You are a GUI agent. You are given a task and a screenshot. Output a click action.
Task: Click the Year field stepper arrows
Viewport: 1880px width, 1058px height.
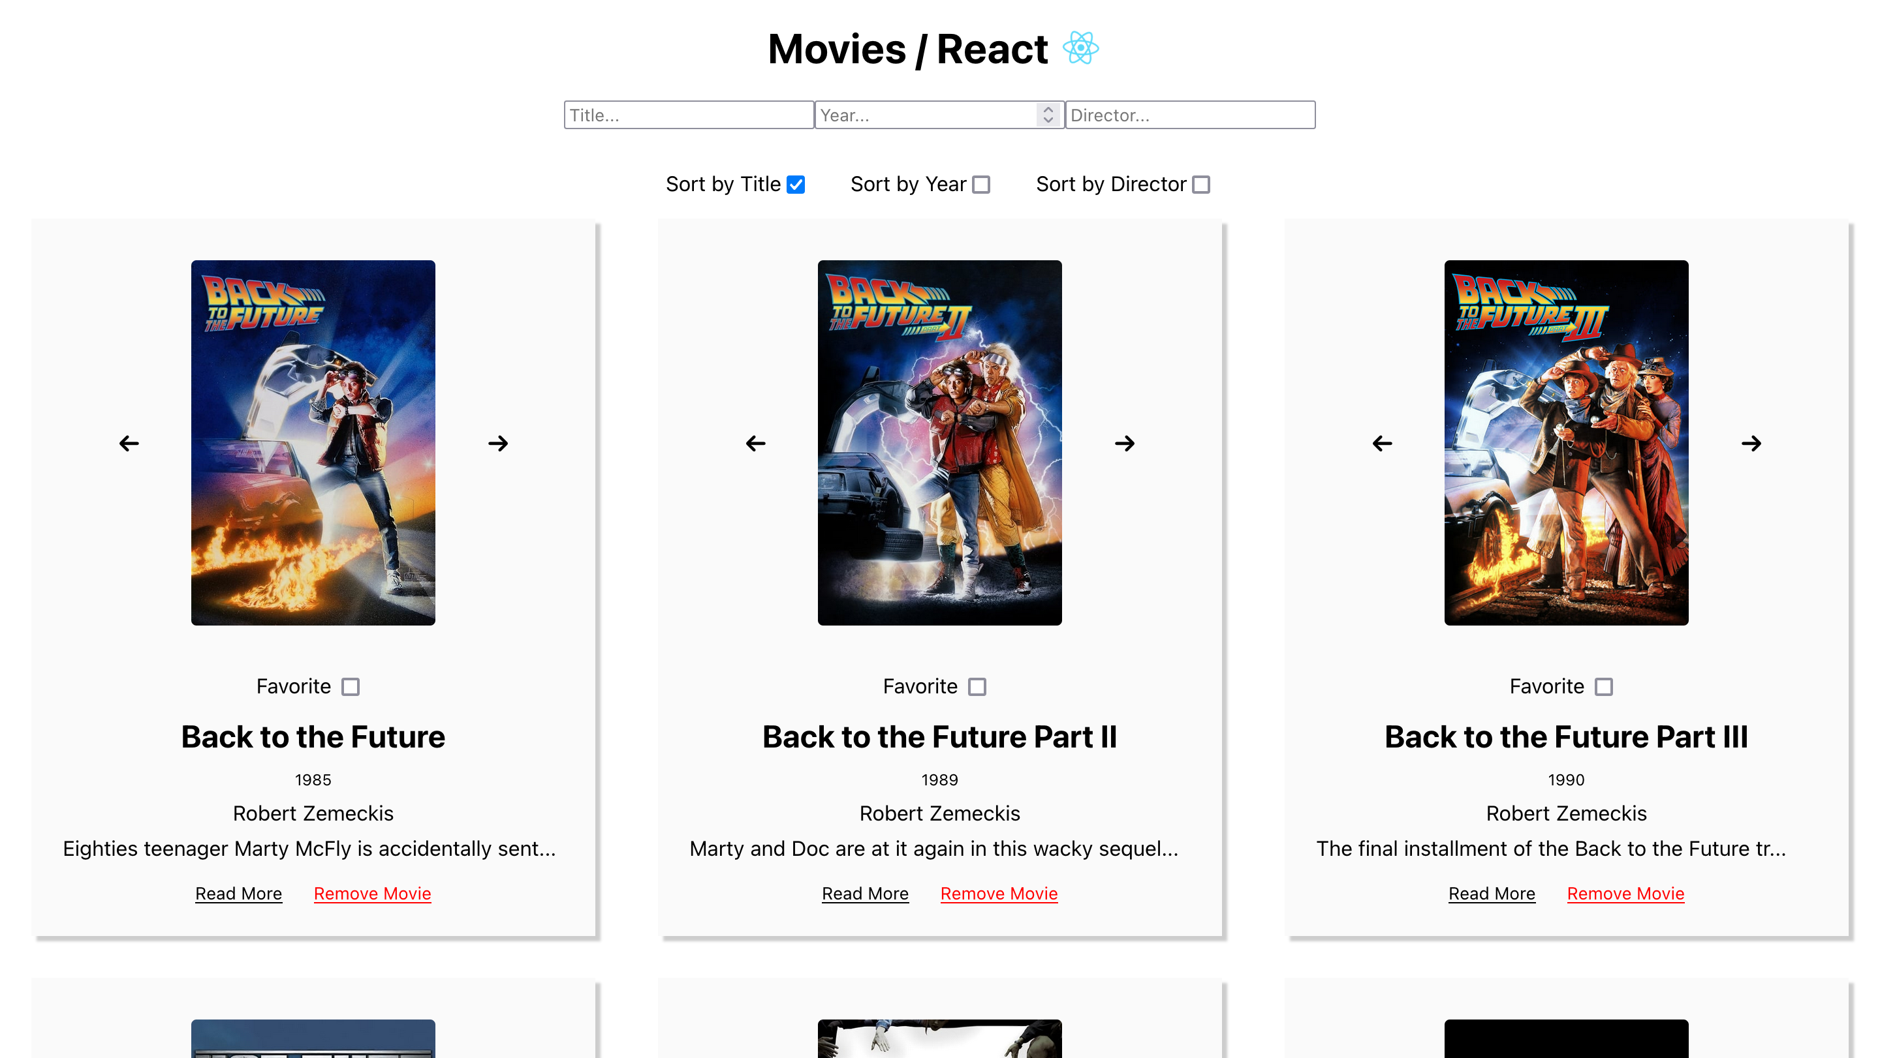tap(1048, 115)
